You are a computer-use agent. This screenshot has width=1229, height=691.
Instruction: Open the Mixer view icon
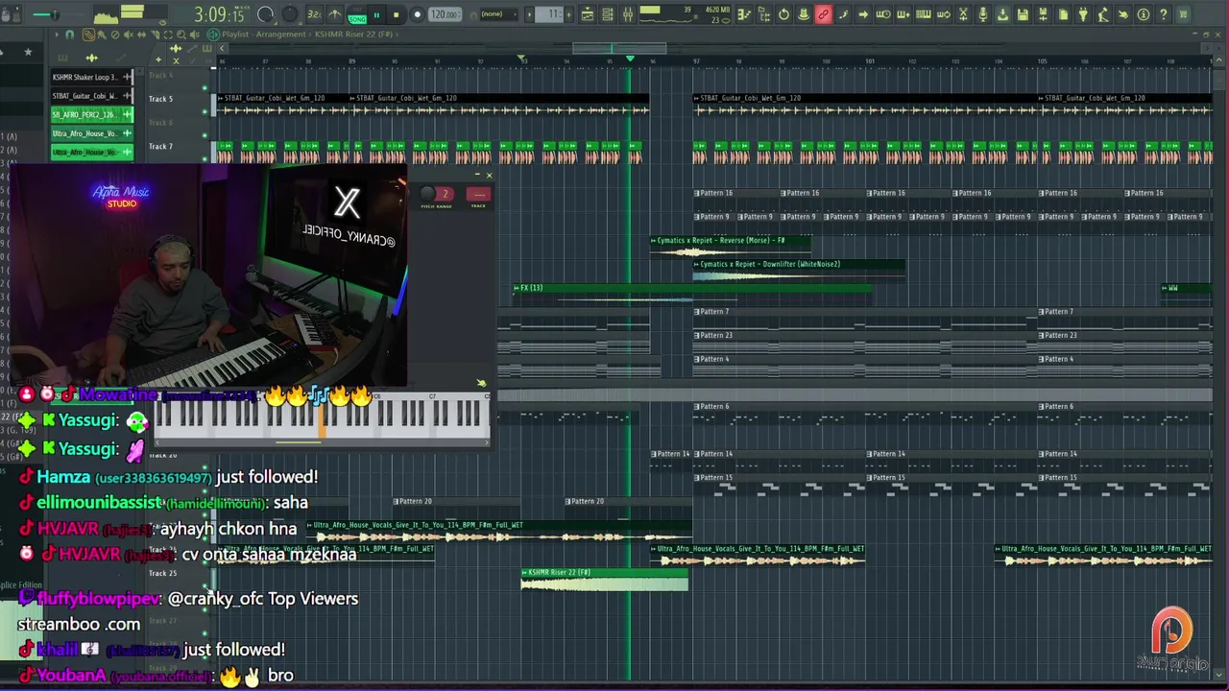click(628, 14)
